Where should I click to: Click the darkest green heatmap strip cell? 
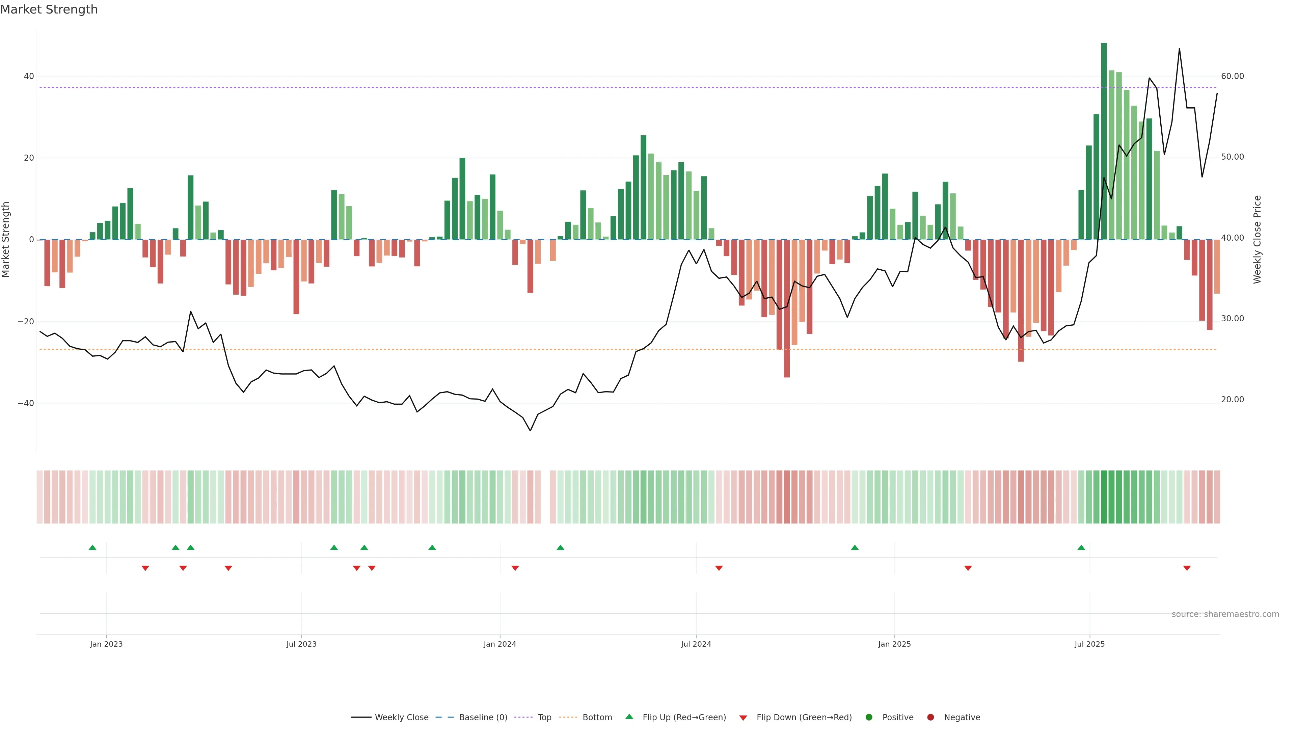1104,497
